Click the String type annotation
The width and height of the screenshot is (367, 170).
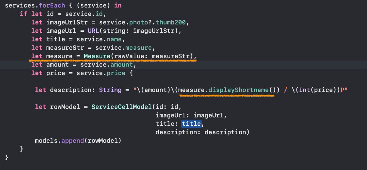pyautogui.click(x=110, y=90)
